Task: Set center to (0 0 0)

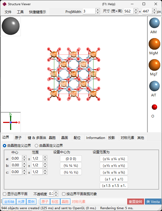Action: 71,159
